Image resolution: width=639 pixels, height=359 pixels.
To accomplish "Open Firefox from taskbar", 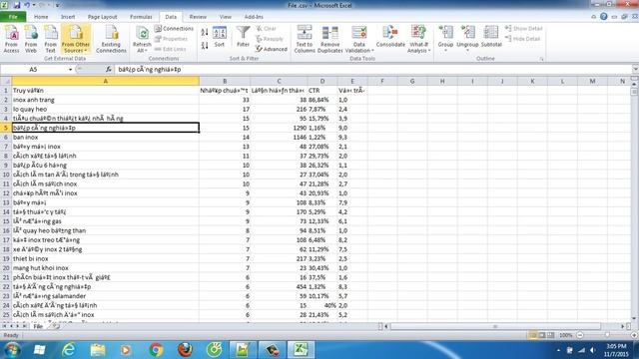I will pos(185,350).
